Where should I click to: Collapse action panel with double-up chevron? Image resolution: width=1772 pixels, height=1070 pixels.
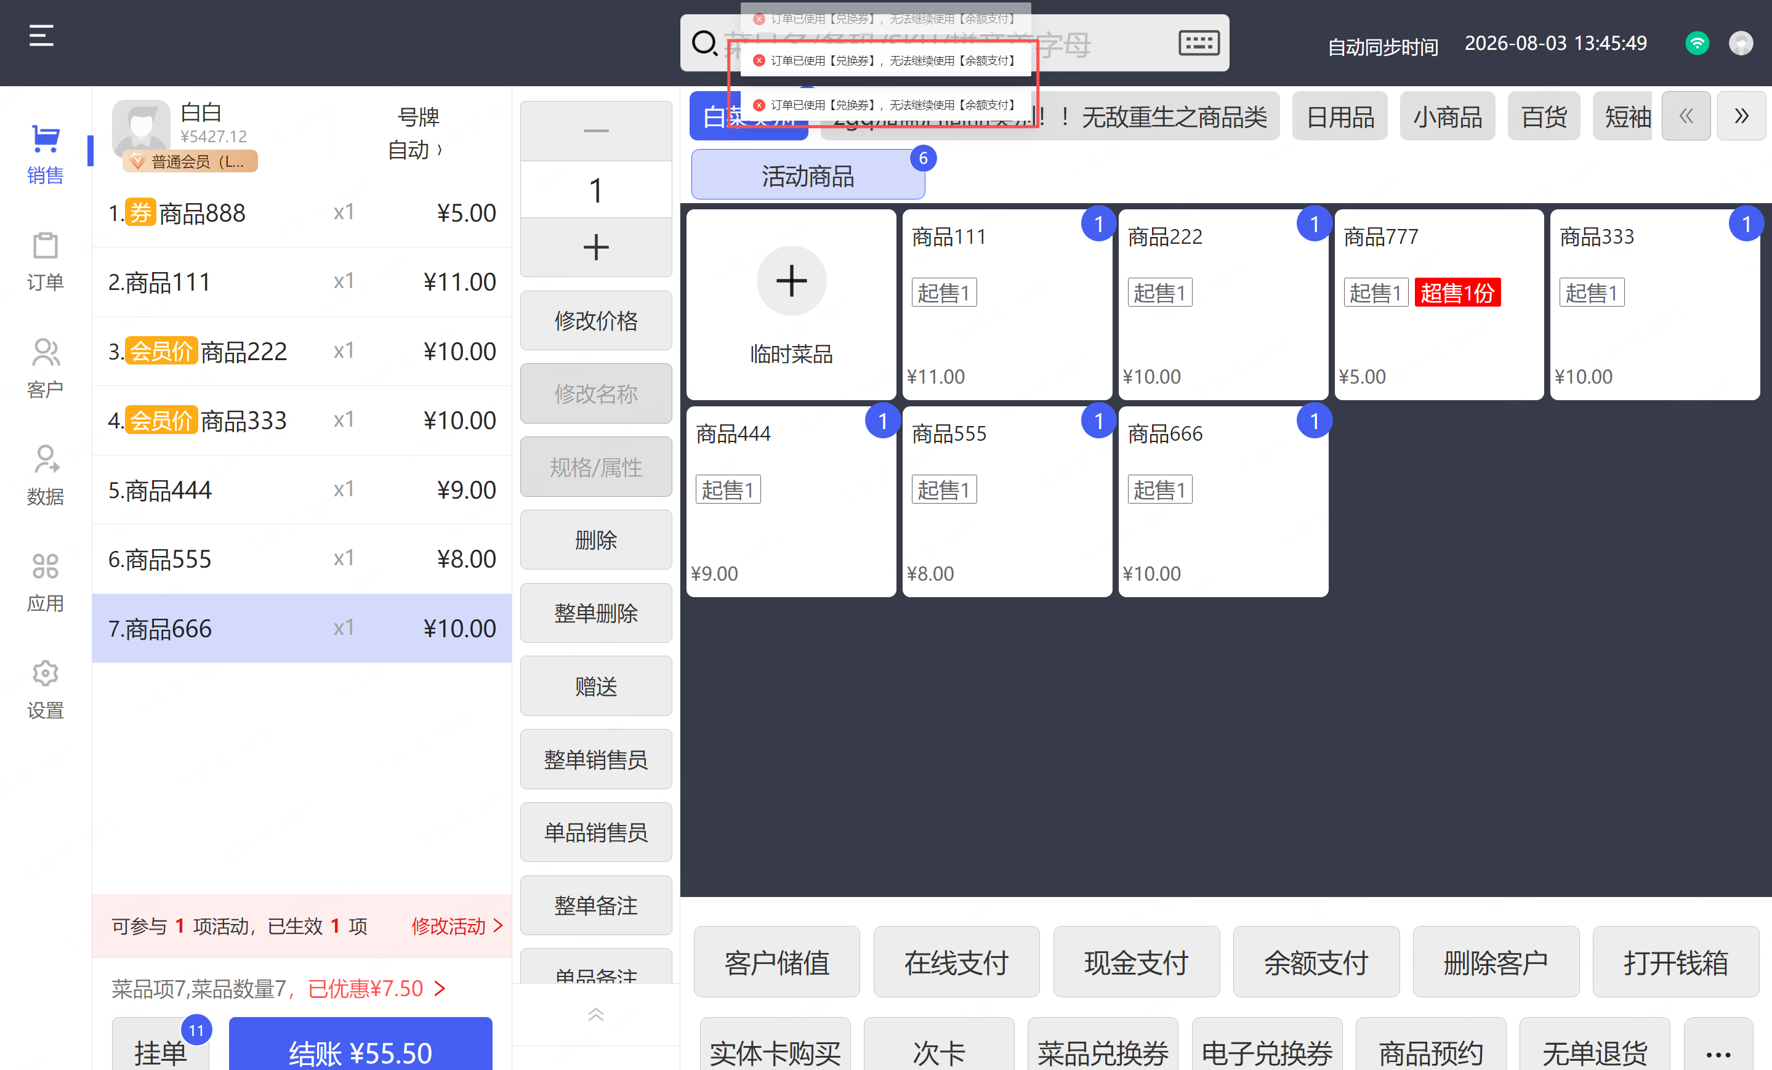[x=595, y=1015]
